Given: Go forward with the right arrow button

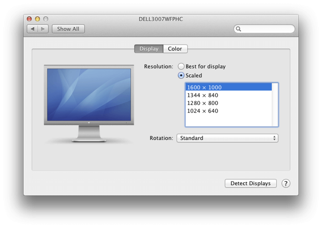Looking at the screenshot, I should pos(43,29).
